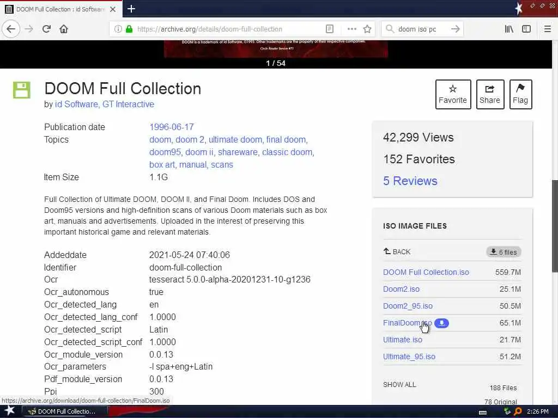The width and height of the screenshot is (558, 418).
Task: Click the green floppy disk software icon
Action: point(22,90)
